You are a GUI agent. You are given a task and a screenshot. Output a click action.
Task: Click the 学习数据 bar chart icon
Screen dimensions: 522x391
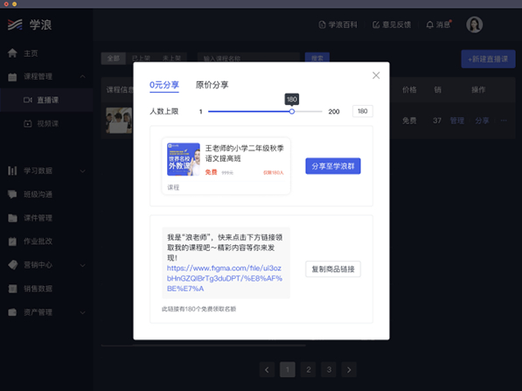[x=12, y=171]
